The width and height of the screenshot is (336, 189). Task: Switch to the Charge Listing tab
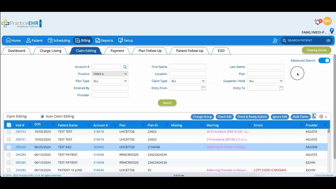50,51
